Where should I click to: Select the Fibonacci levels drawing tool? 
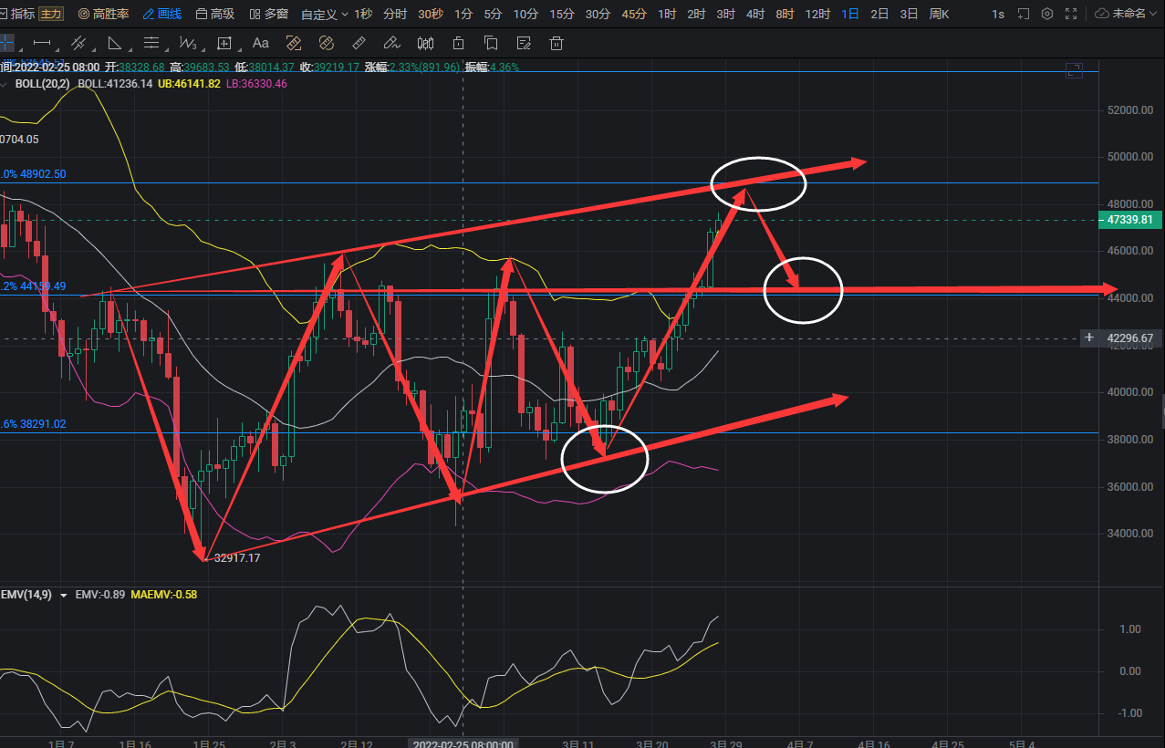click(x=151, y=43)
